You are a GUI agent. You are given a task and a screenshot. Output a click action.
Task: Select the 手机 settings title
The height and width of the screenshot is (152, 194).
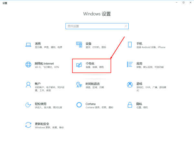(139, 43)
